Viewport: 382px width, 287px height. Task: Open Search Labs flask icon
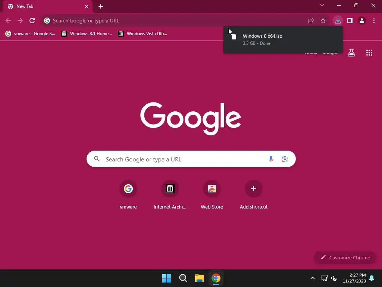point(351,53)
